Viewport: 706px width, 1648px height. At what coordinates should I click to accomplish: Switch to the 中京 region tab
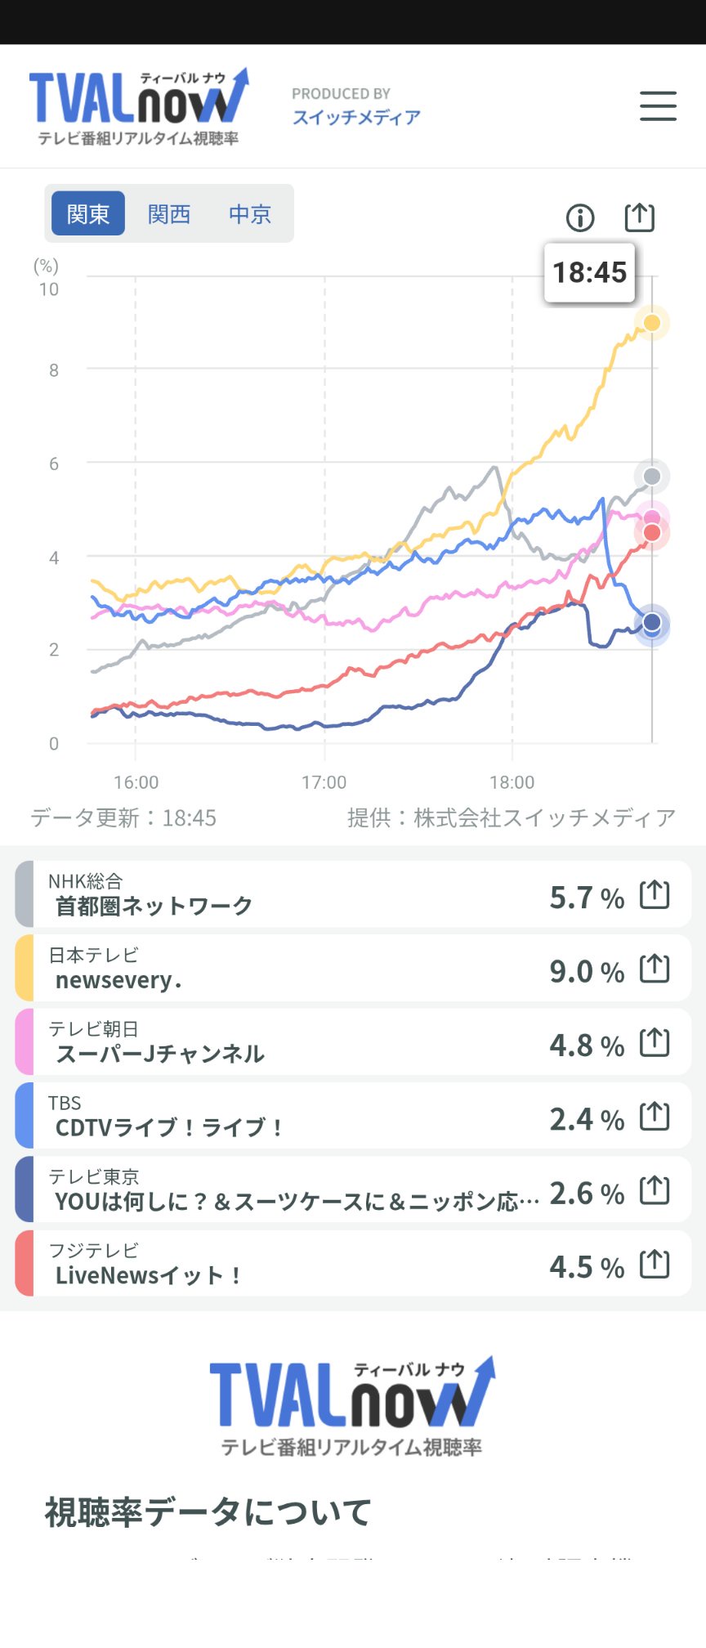pyautogui.click(x=250, y=213)
